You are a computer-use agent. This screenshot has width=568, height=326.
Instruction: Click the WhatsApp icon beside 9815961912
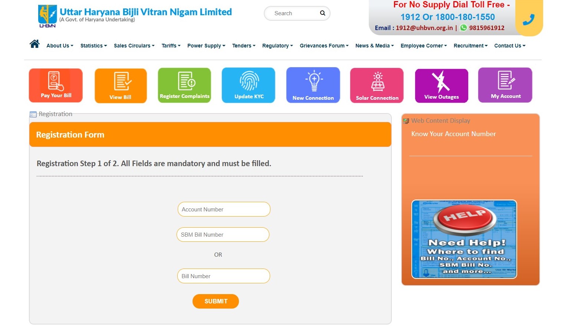[463, 27]
